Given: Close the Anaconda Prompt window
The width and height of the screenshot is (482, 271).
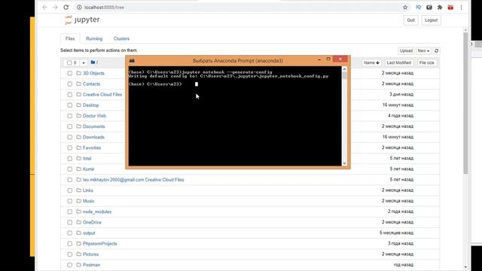Looking at the screenshot, I should 340,59.
